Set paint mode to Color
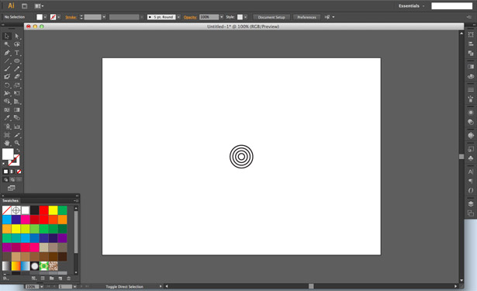This screenshot has height=291, width=477. [5, 171]
